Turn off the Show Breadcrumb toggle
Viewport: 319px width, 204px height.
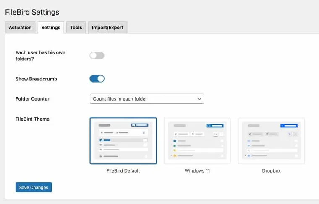97,79
